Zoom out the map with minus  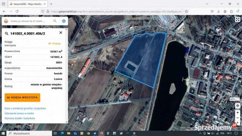tap(237, 118)
